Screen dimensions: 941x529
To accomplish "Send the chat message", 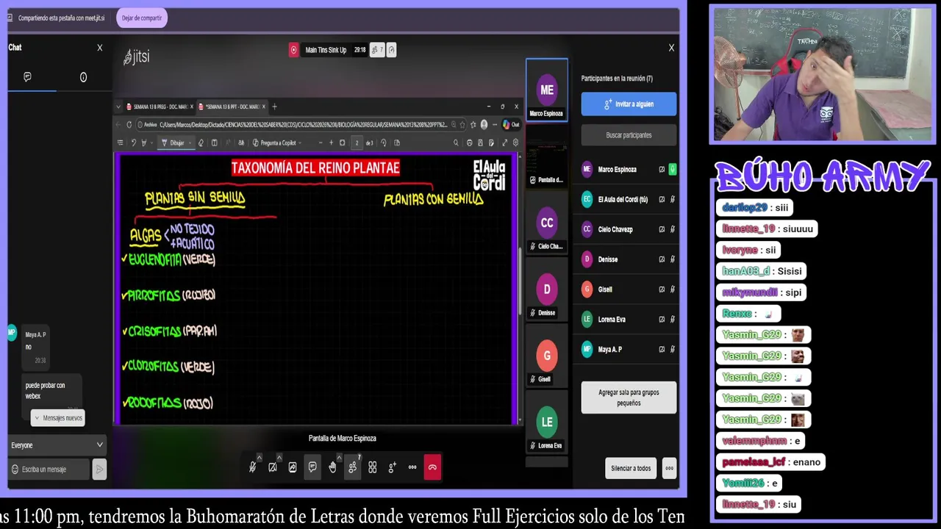I will (100, 469).
